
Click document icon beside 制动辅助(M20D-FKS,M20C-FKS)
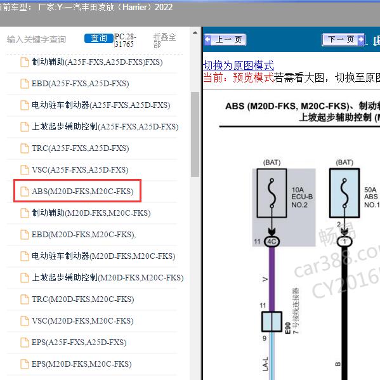(25, 213)
